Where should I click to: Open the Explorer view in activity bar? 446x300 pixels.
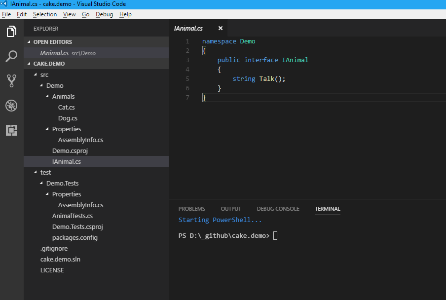click(11, 31)
